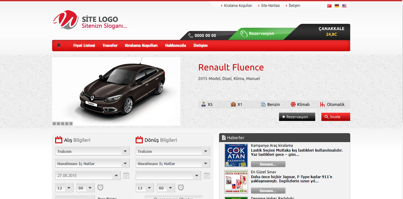
Task: Click the return time clock icon
Action: tap(181, 187)
